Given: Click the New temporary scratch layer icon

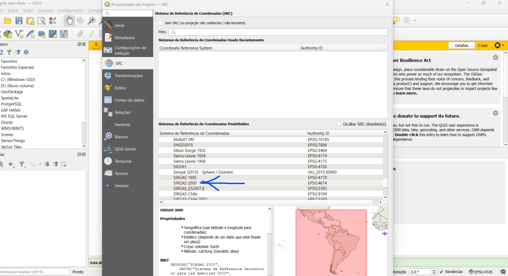Looking at the screenshot, I should pos(42,34).
